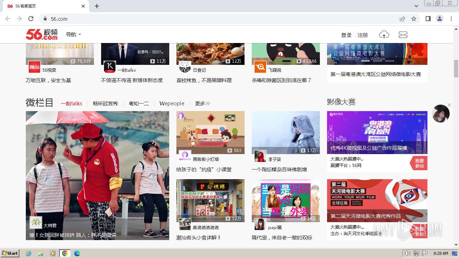Viewport: 459px width, 258px height.
Task: Select third carousel indicator on film banner
Action: point(390,61)
